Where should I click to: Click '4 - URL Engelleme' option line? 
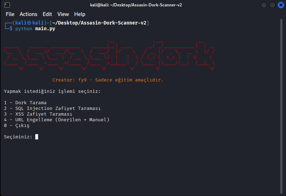pyautogui.click(x=57, y=120)
